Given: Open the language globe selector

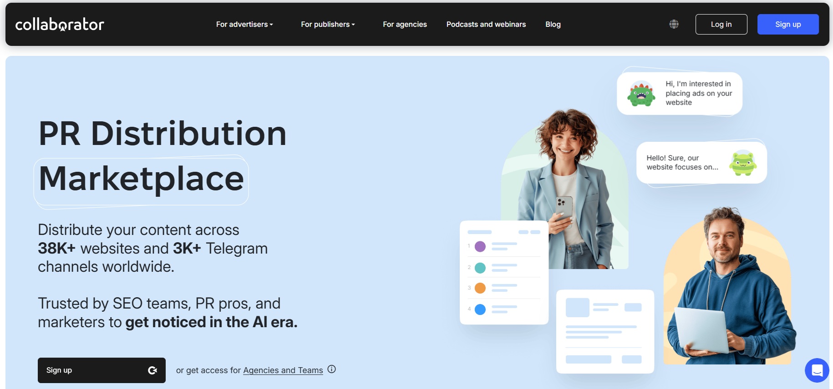Looking at the screenshot, I should point(674,25).
